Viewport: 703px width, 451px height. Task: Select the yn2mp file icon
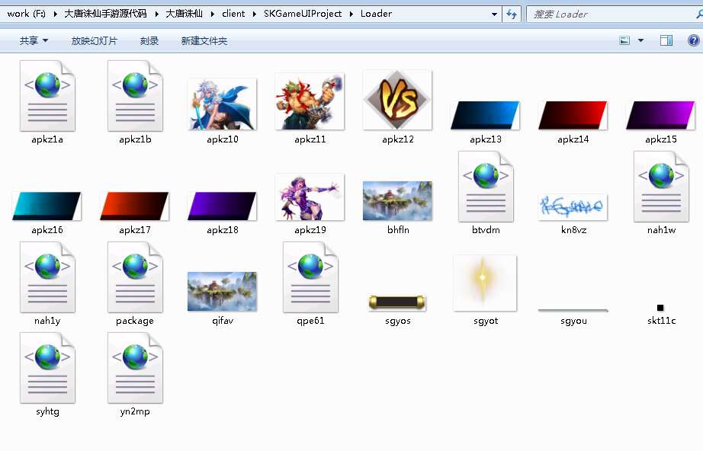(x=135, y=368)
